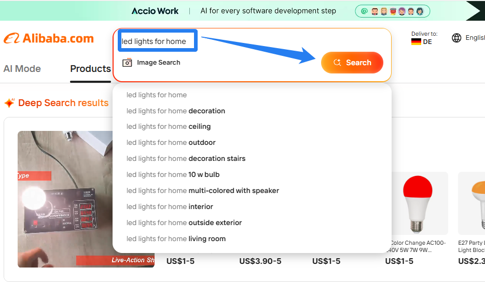Click the orange Search button
This screenshot has height=282, width=485.
click(x=352, y=63)
